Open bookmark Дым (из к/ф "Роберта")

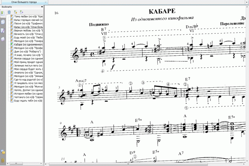point(27,51)
